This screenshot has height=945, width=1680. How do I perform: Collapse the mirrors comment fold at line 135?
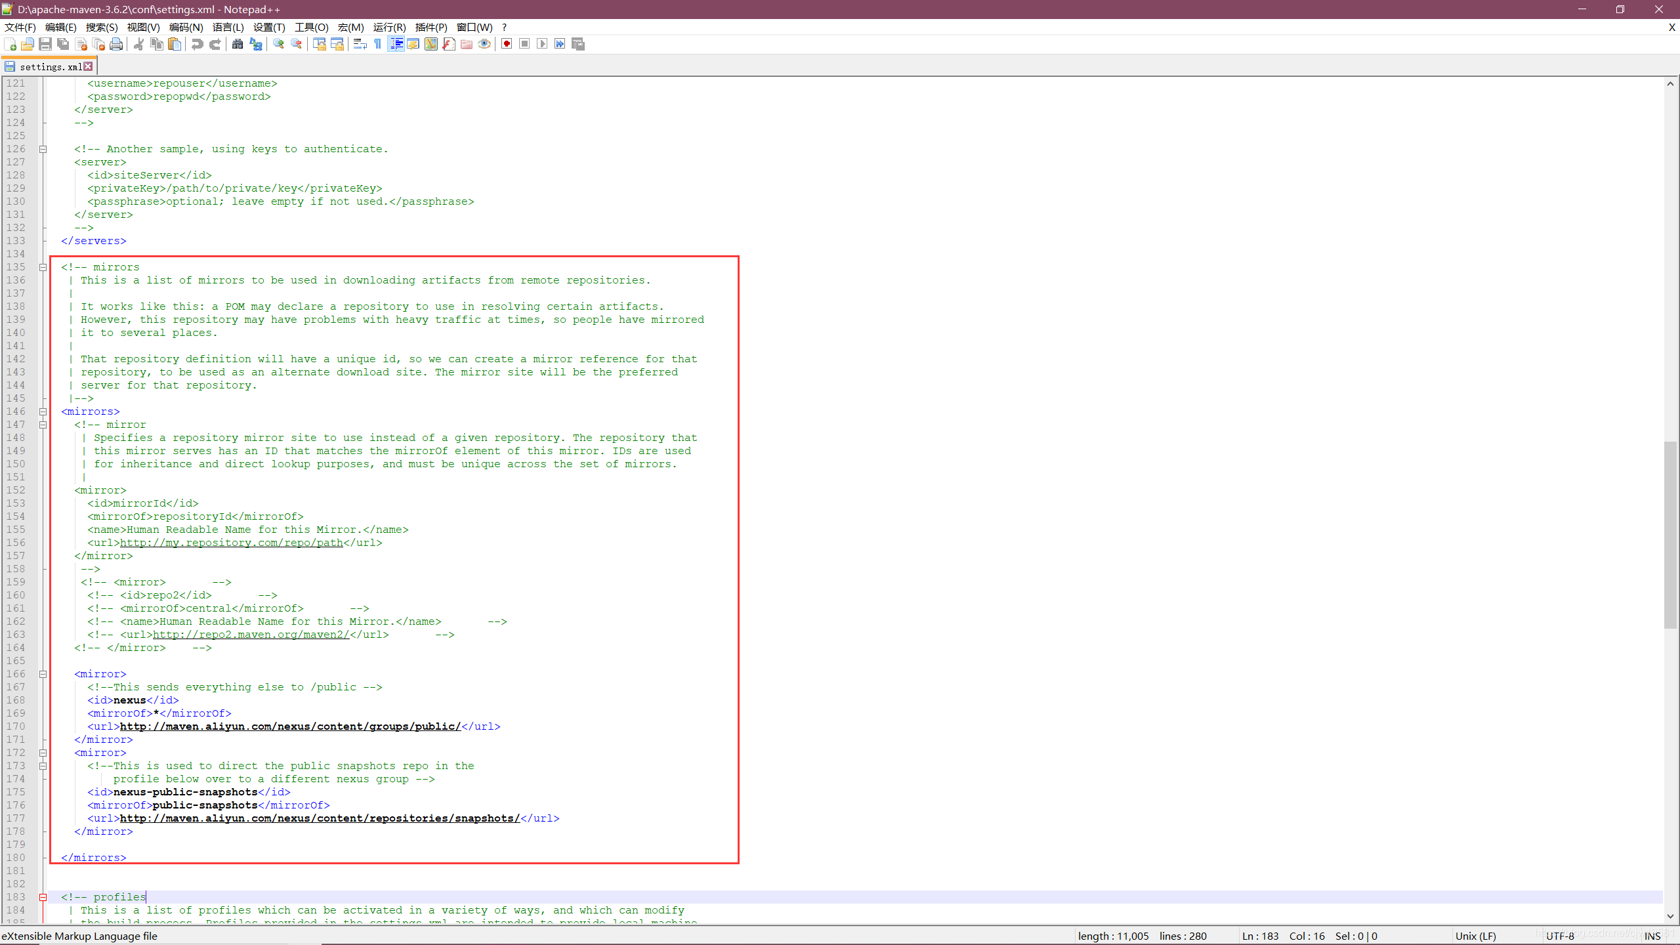click(x=43, y=267)
